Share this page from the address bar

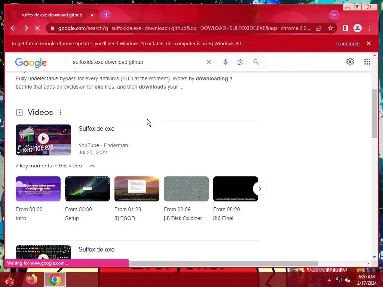(x=319, y=28)
